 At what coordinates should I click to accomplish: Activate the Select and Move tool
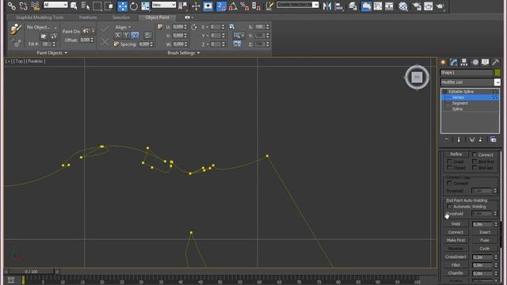coord(122,6)
